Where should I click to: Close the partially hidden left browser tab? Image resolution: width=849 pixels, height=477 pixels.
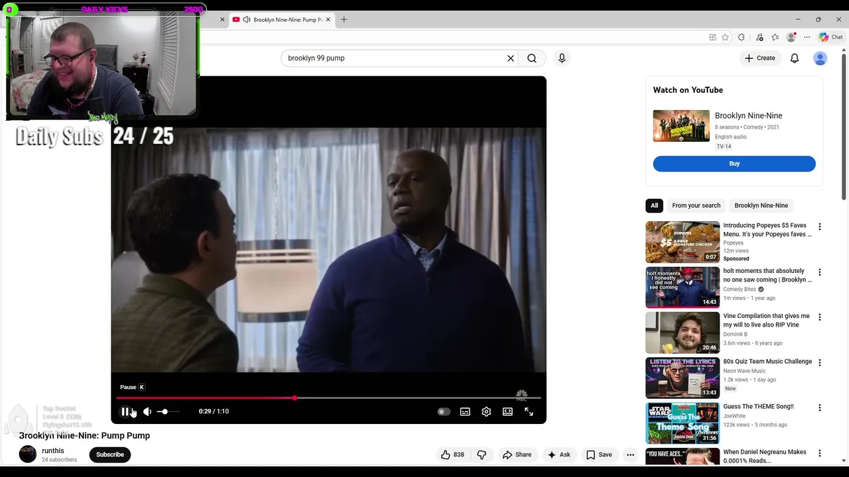222,20
